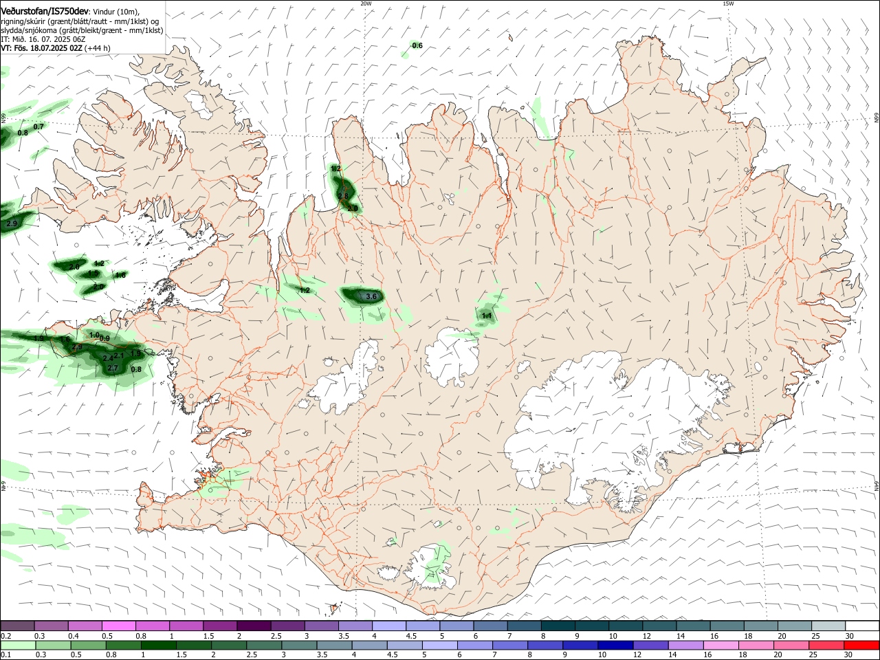
Task: Select the 'slydda/snjókoma' legend description line
Action: click(x=82, y=30)
